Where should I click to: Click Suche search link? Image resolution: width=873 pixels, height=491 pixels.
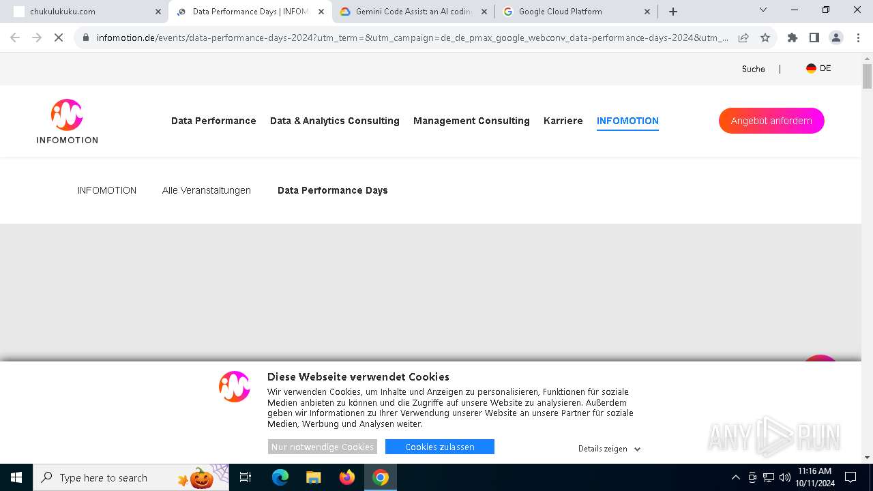[754, 69]
